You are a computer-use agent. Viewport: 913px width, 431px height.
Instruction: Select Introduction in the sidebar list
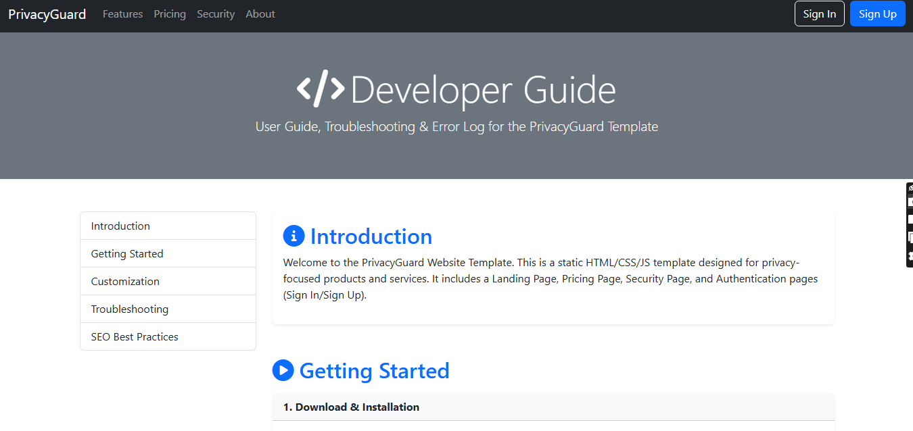120,226
